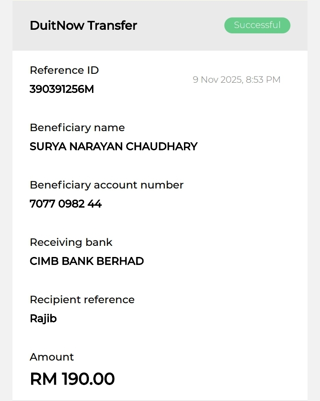The height and width of the screenshot is (401, 320).
Task: Tap the date 9 Nov 2025
Action: 217,80
